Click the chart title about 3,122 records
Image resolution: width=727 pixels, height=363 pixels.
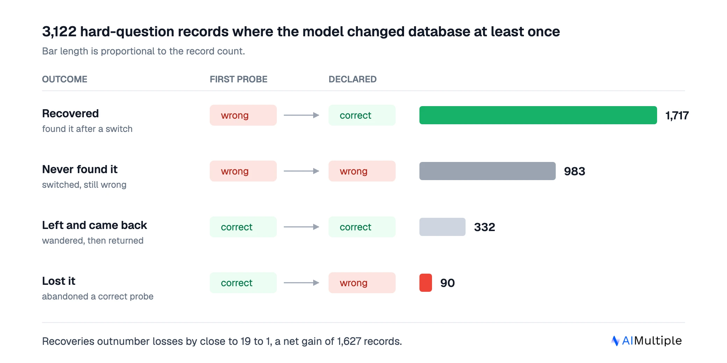coord(301,31)
